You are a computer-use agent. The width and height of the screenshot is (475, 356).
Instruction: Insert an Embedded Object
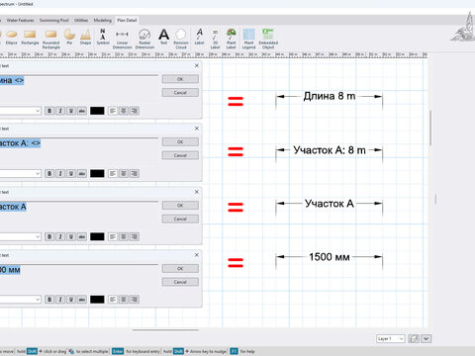pos(268,39)
